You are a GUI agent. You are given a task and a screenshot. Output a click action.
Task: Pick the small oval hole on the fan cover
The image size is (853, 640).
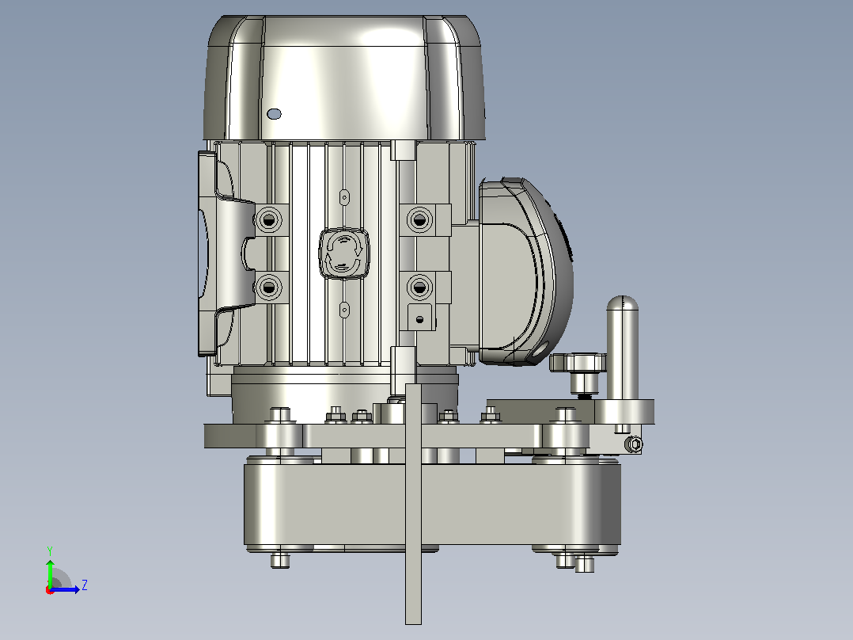(x=274, y=114)
